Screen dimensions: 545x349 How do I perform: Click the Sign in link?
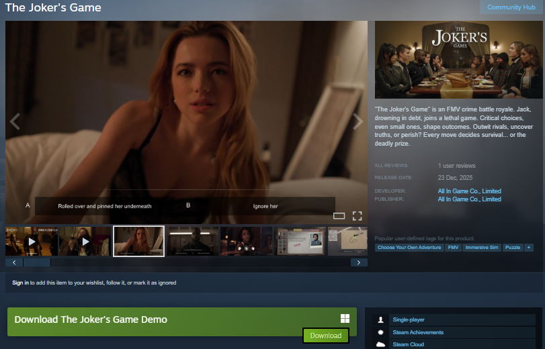pyautogui.click(x=21, y=283)
